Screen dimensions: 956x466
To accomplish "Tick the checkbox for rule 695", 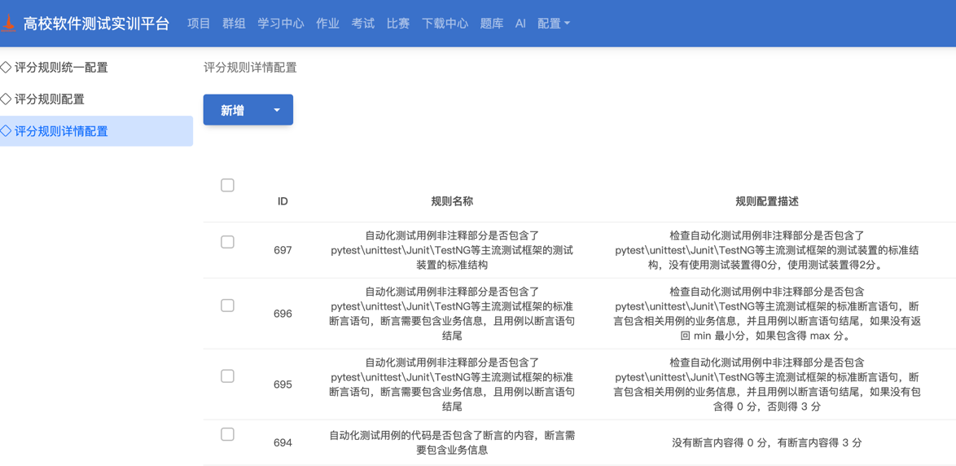I will tap(227, 376).
